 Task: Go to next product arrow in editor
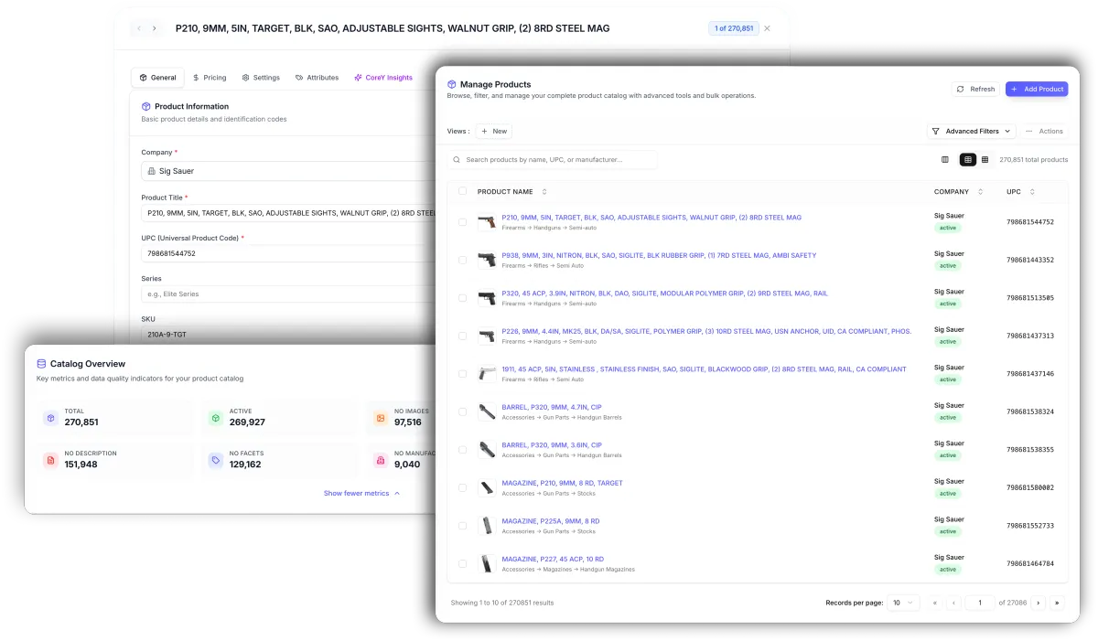pos(155,28)
